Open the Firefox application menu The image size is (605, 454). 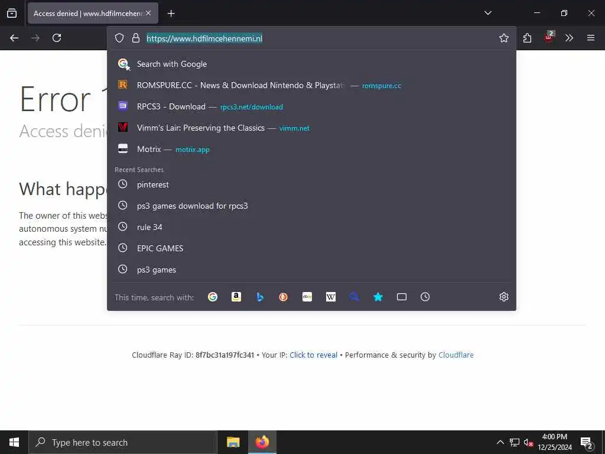[x=590, y=38]
